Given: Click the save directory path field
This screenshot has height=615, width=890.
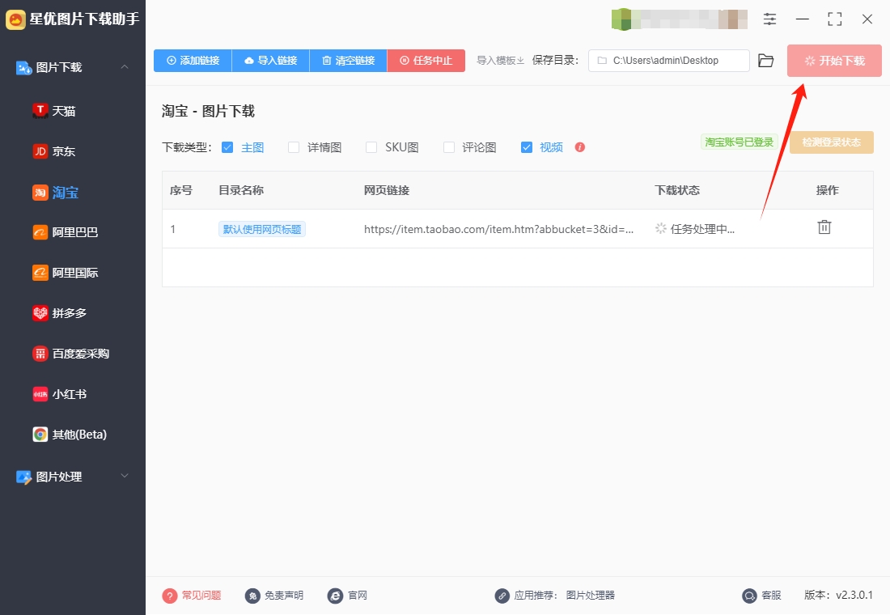Looking at the screenshot, I should 668,60.
